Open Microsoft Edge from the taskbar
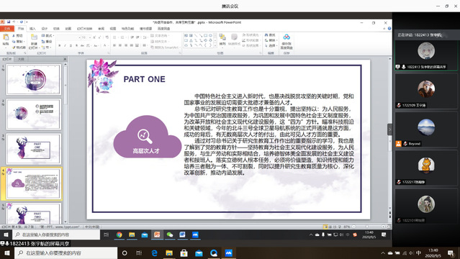Image resolution: width=460 pixels, height=259 pixels. [x=154, y=253]
